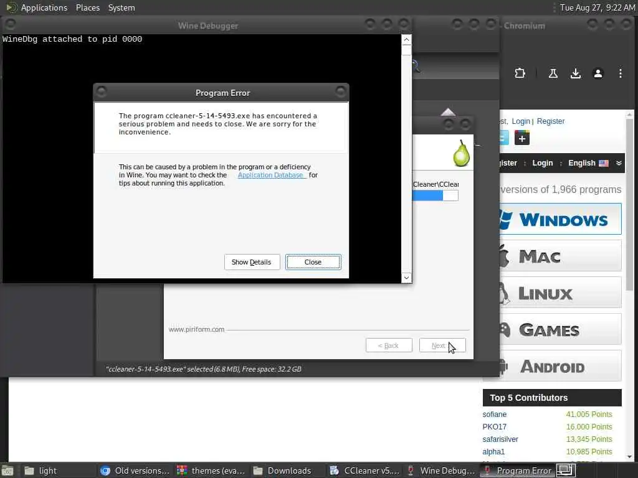Click the plus share icon on web page

(x=522, y=138)
